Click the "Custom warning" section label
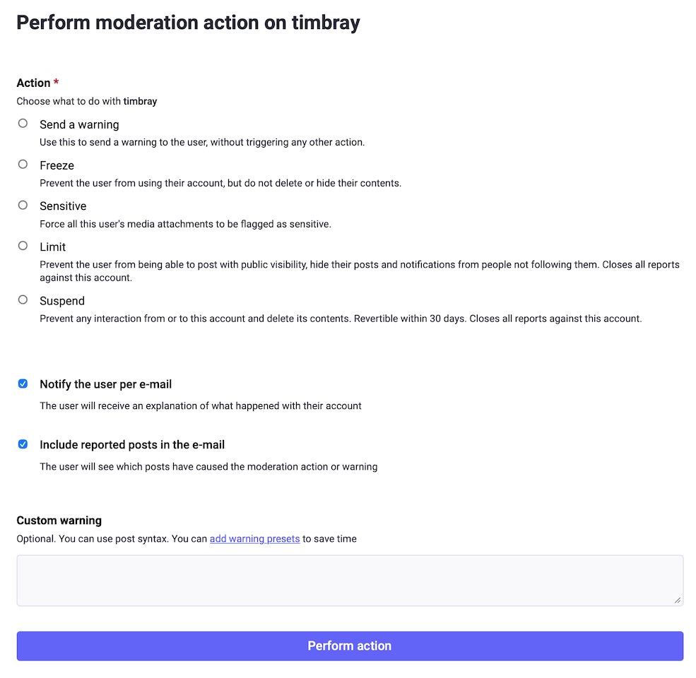The height and width of the screenshot is (678, 696). click(x=59, y=520)
